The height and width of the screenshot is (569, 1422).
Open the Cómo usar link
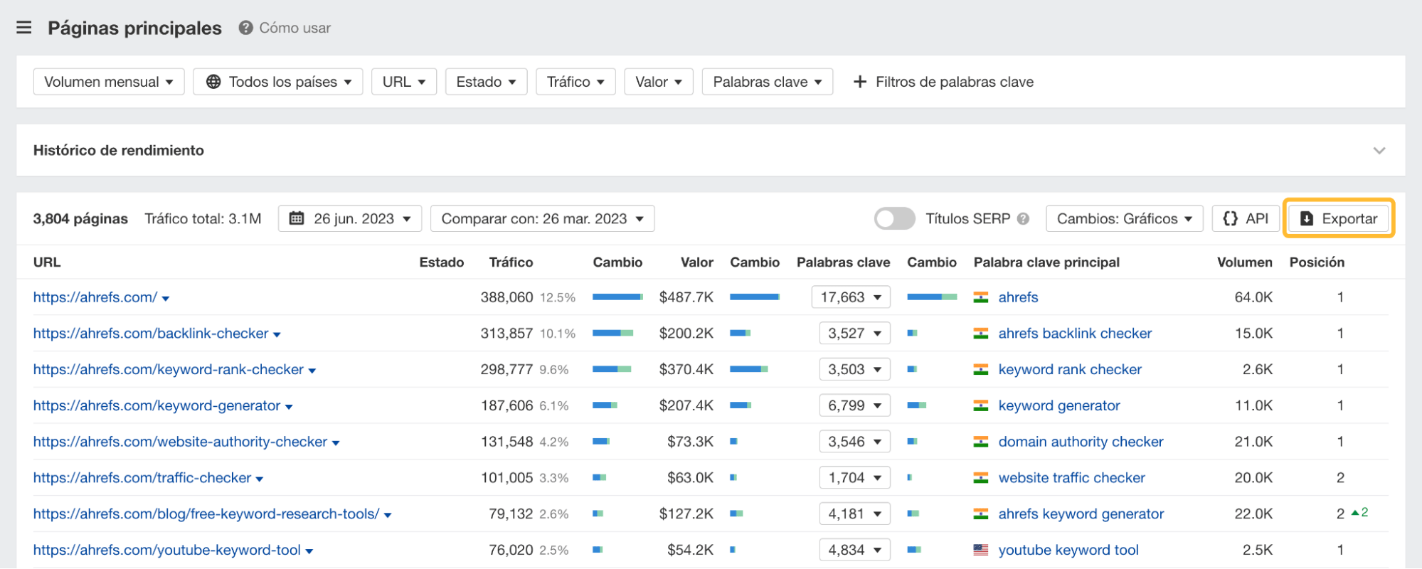click(x=295, y=28)
